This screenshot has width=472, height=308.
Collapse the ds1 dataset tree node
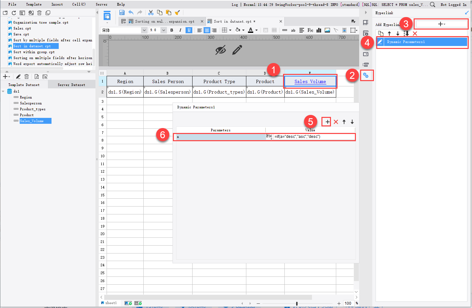[3, 91]
